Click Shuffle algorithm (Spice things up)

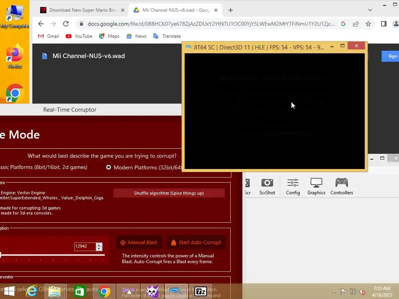[169, 193]
